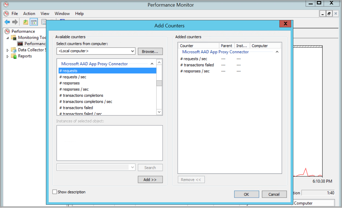
Task: Select the Monitoring Tools tree item
Action: (32, 37)
